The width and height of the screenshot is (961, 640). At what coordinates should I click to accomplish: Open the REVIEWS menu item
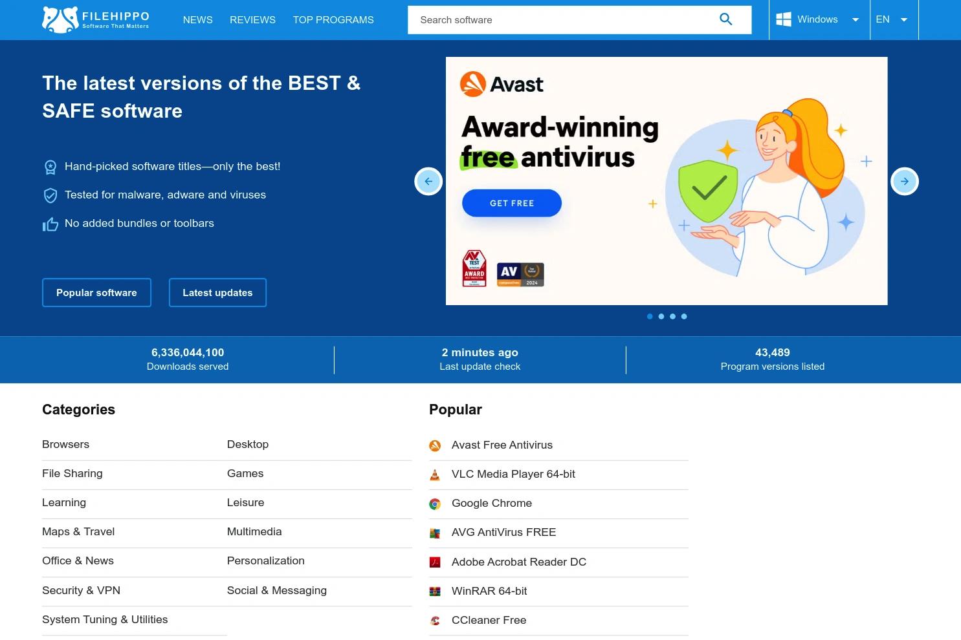pyautogui.click(x=252, y=20)
